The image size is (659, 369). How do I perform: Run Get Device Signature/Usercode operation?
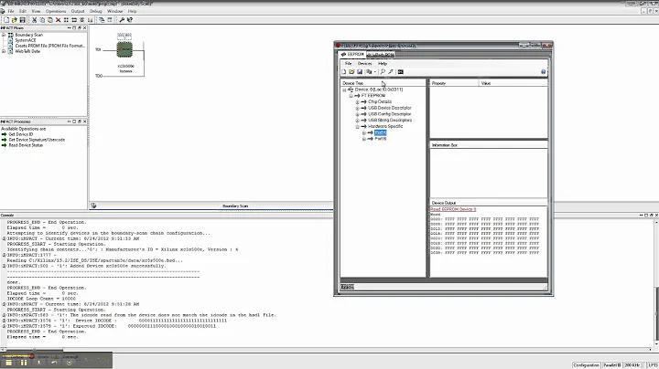(37, 140)
